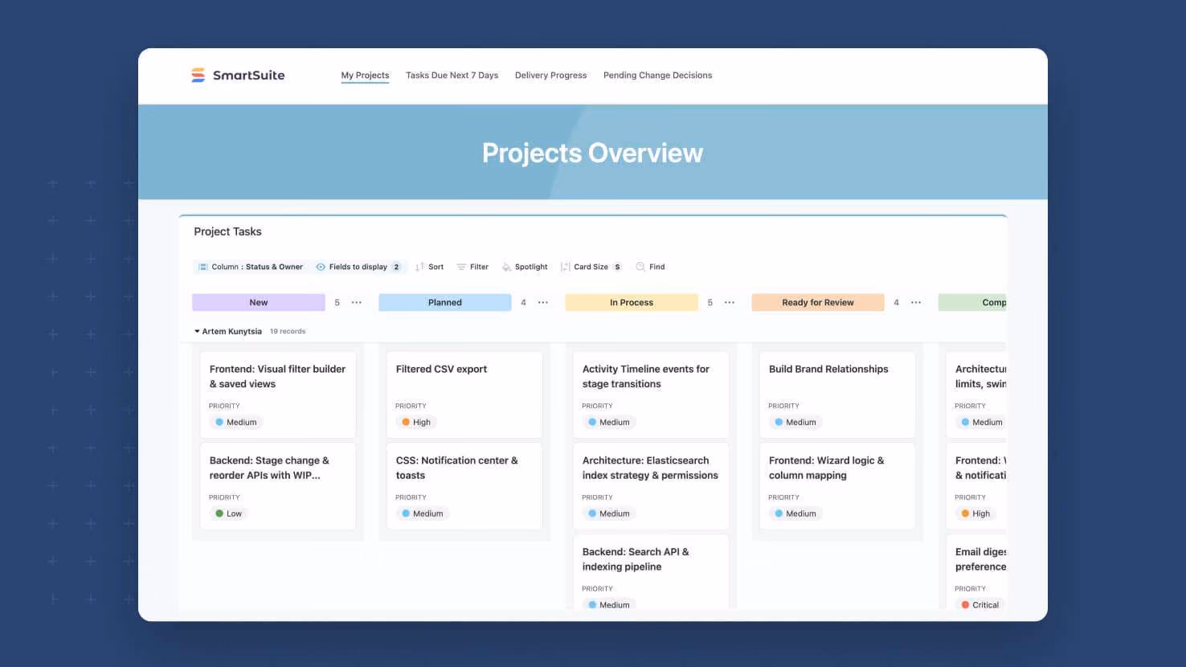Open the Build Brand Relationships card
Screen dimensions: 1186x667
coord(837,395)
